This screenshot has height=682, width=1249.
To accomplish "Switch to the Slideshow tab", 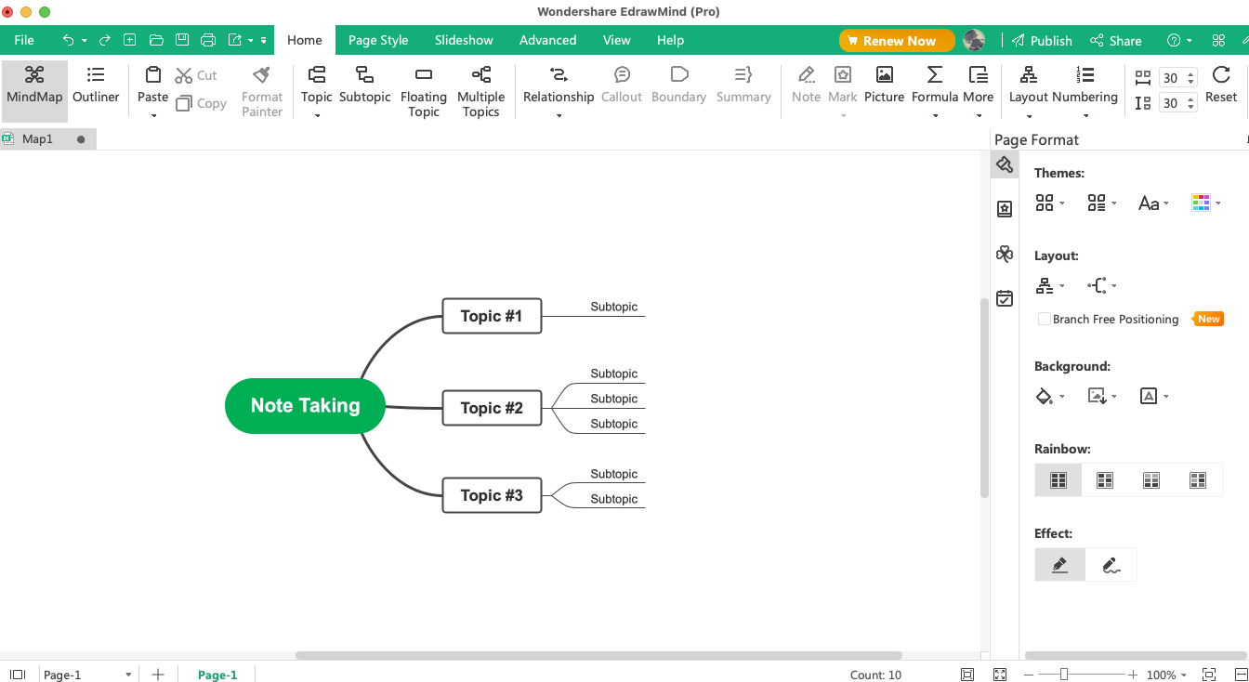I will click(x=464, y=41).
